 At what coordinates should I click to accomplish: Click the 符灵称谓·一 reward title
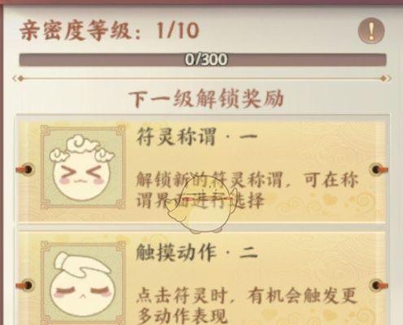[197, 137]
